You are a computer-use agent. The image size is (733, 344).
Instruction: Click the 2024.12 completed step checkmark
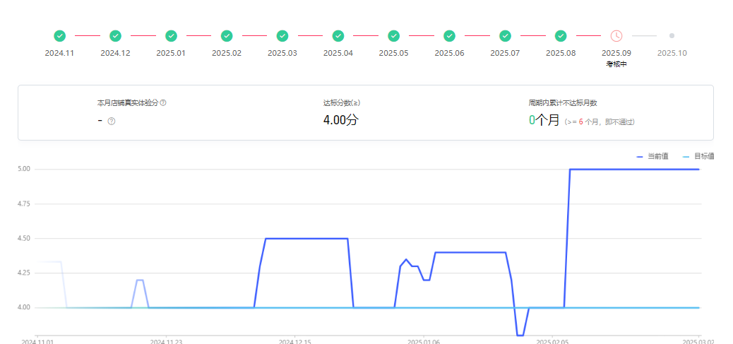(115, 35)
